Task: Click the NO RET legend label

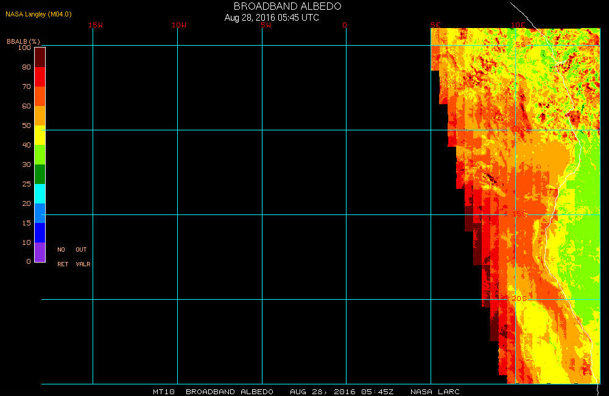Action: 62,256
